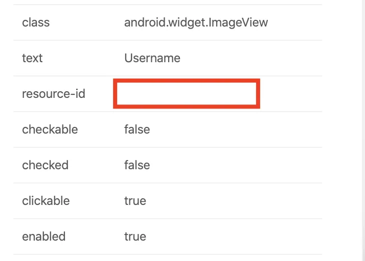Click the resource-id property label
365x261 pixels.
click(54, 94)
